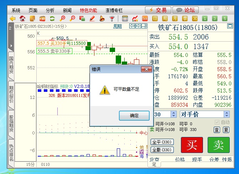Open the 分析 menu

pos(51,10)
